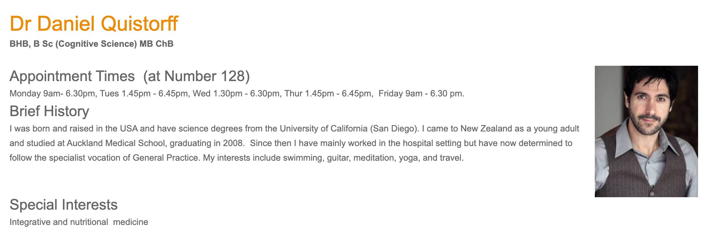Click the Dr Daniel Quistorff heading
The image size is (712, 233).
[94, 23]
